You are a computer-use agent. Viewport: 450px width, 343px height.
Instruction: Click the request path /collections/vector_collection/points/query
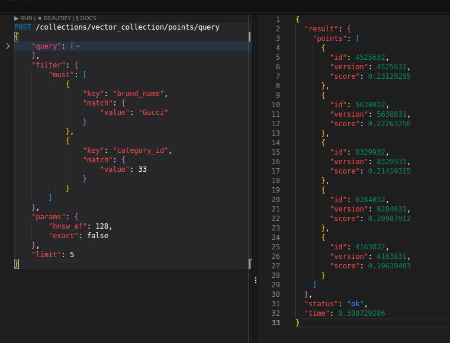pos(127,27)
